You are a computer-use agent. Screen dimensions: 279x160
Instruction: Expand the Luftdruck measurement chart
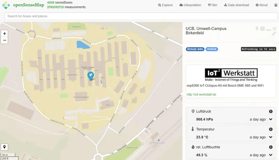[x=271, y=119]
